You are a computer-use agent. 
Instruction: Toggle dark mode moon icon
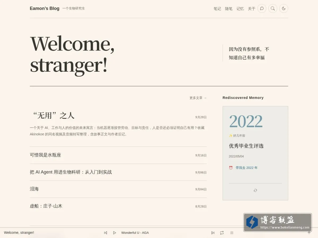[x=284, y=8]
